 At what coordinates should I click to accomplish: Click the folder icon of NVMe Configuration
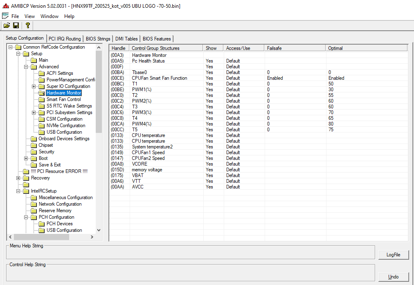pos(41,126)
